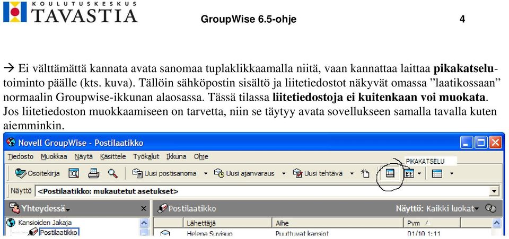Click the Kansioiden Jakaja globe icon

tap(11, 223)
